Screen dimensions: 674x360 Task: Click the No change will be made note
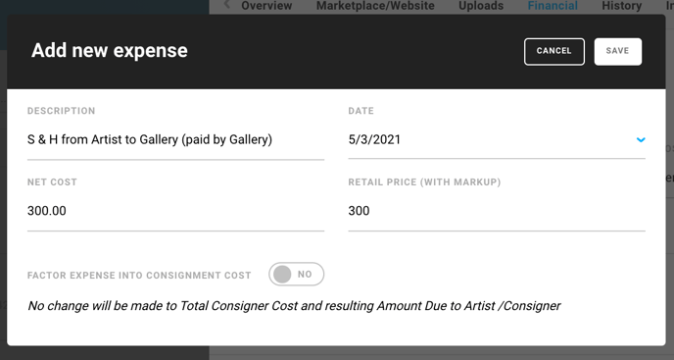[x=294, y=306]
